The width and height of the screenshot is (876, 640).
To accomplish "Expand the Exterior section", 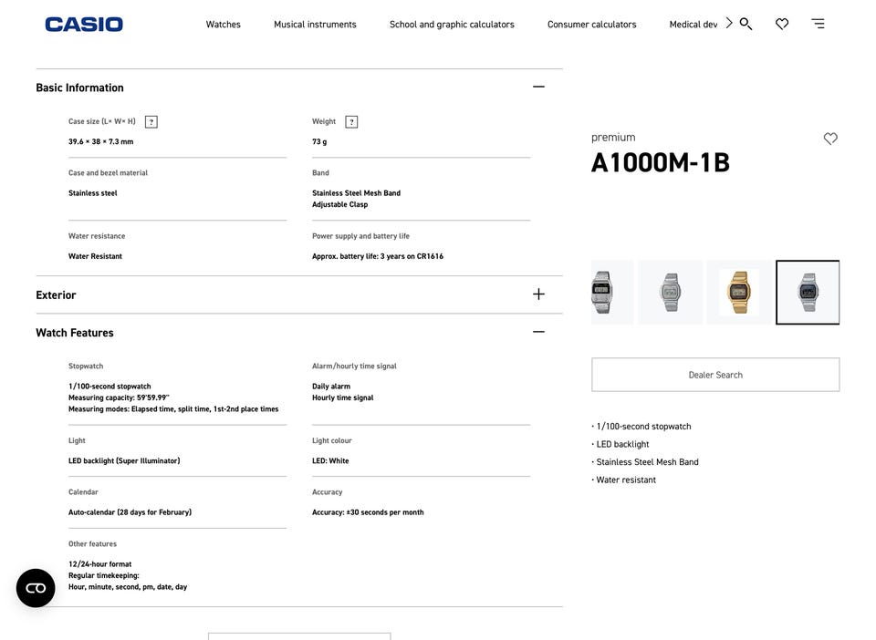I will (538, 294).
